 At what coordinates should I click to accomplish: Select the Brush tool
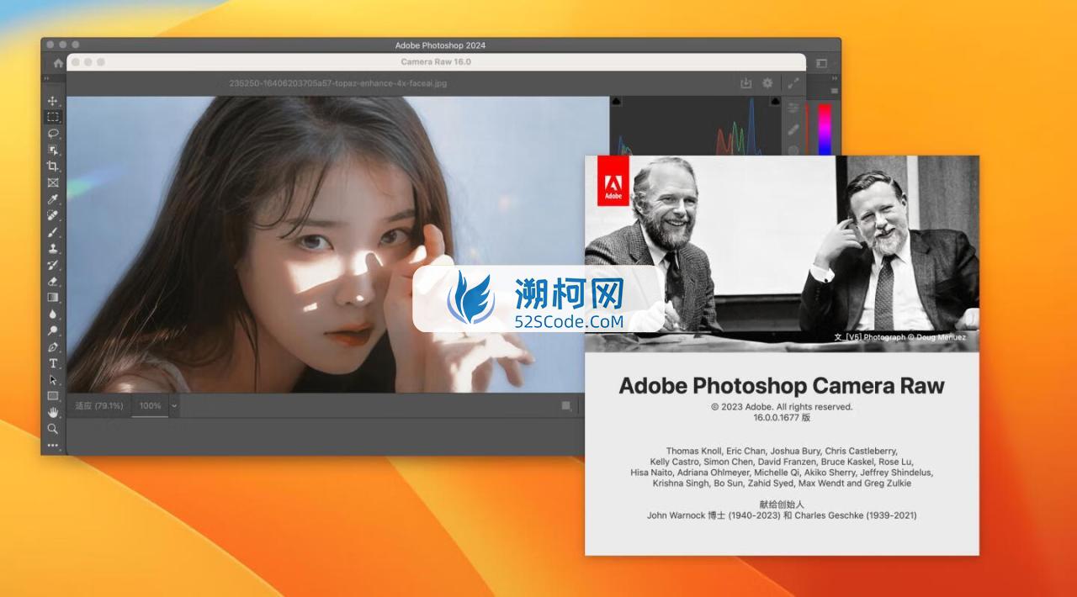coord(53,232)
